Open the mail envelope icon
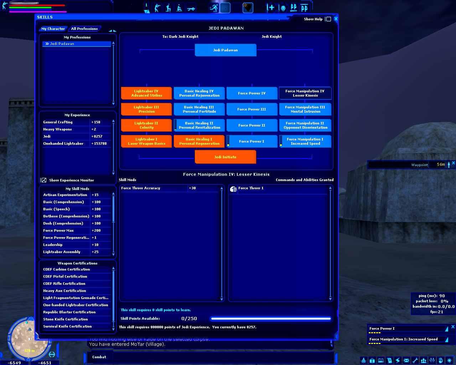 pos(406,360)
